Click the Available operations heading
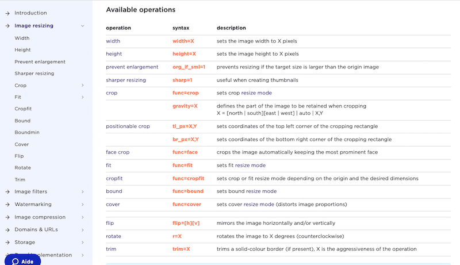460x265 pixels. point(141,10)
